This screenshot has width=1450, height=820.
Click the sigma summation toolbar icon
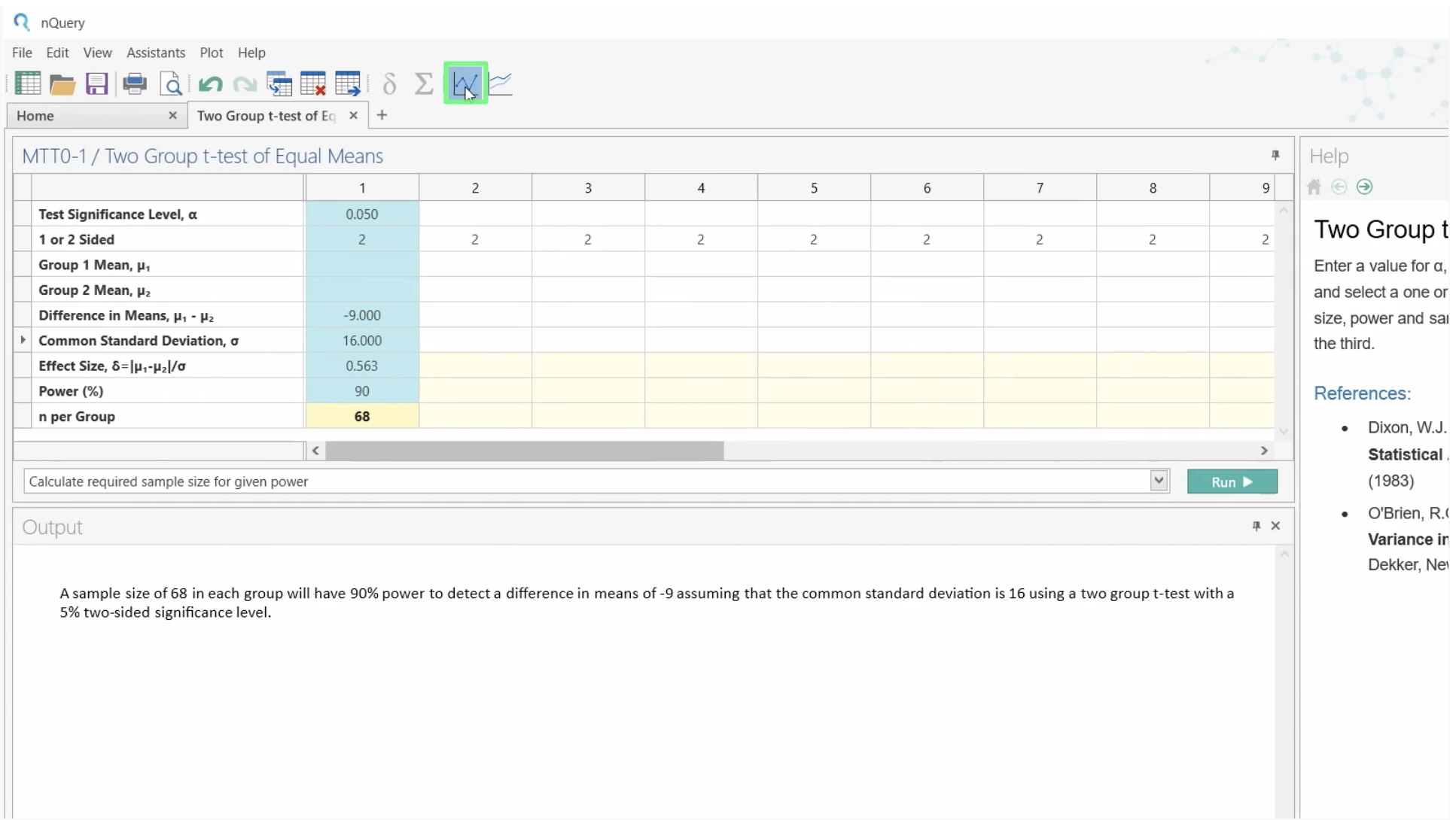point(424,84)
